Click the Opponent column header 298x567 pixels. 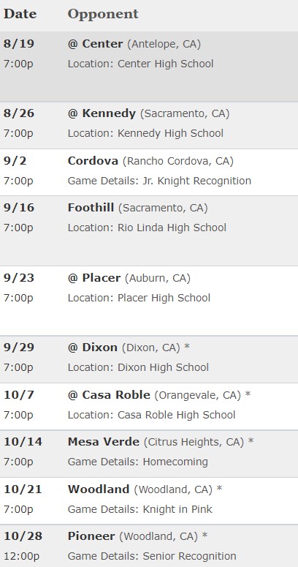pos(103,14)
